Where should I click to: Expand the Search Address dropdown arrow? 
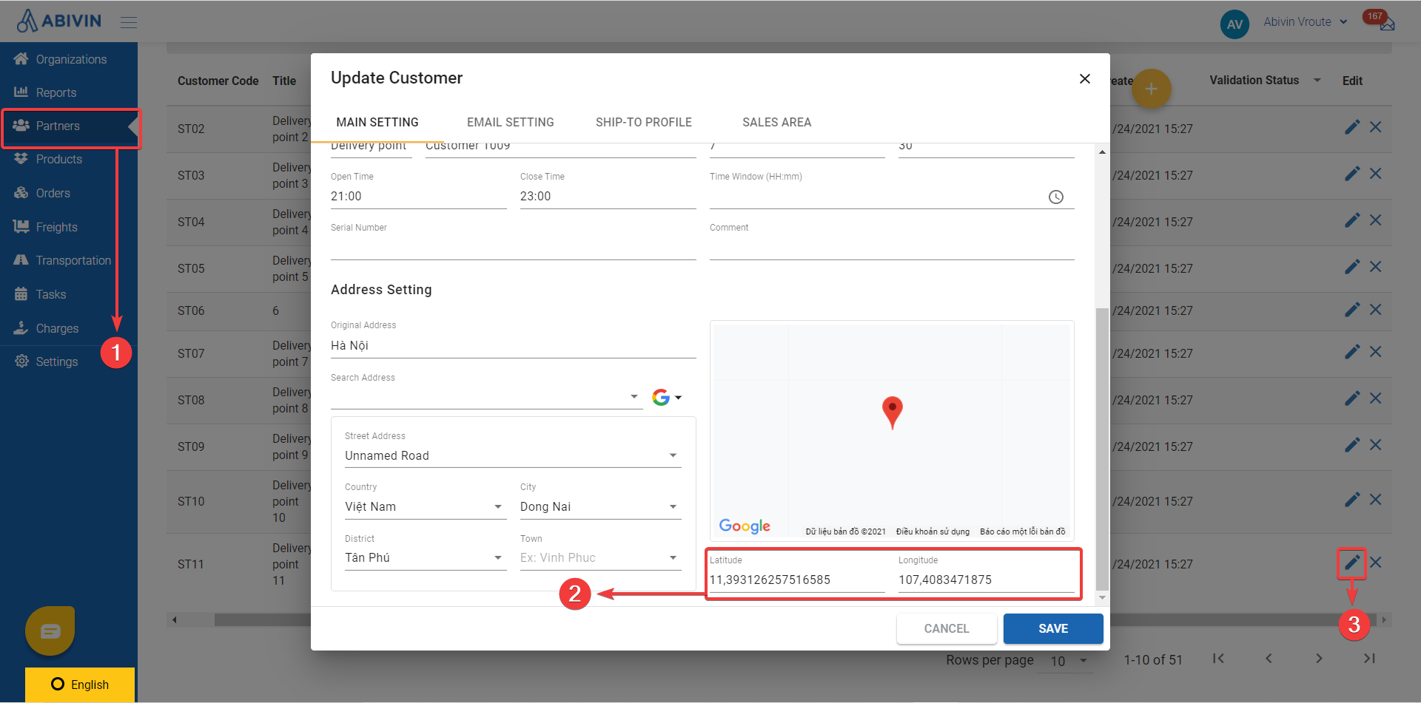click(634, 396)
